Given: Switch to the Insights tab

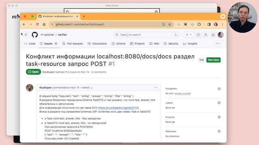Looking at the screenshot, I should (190, 43).
